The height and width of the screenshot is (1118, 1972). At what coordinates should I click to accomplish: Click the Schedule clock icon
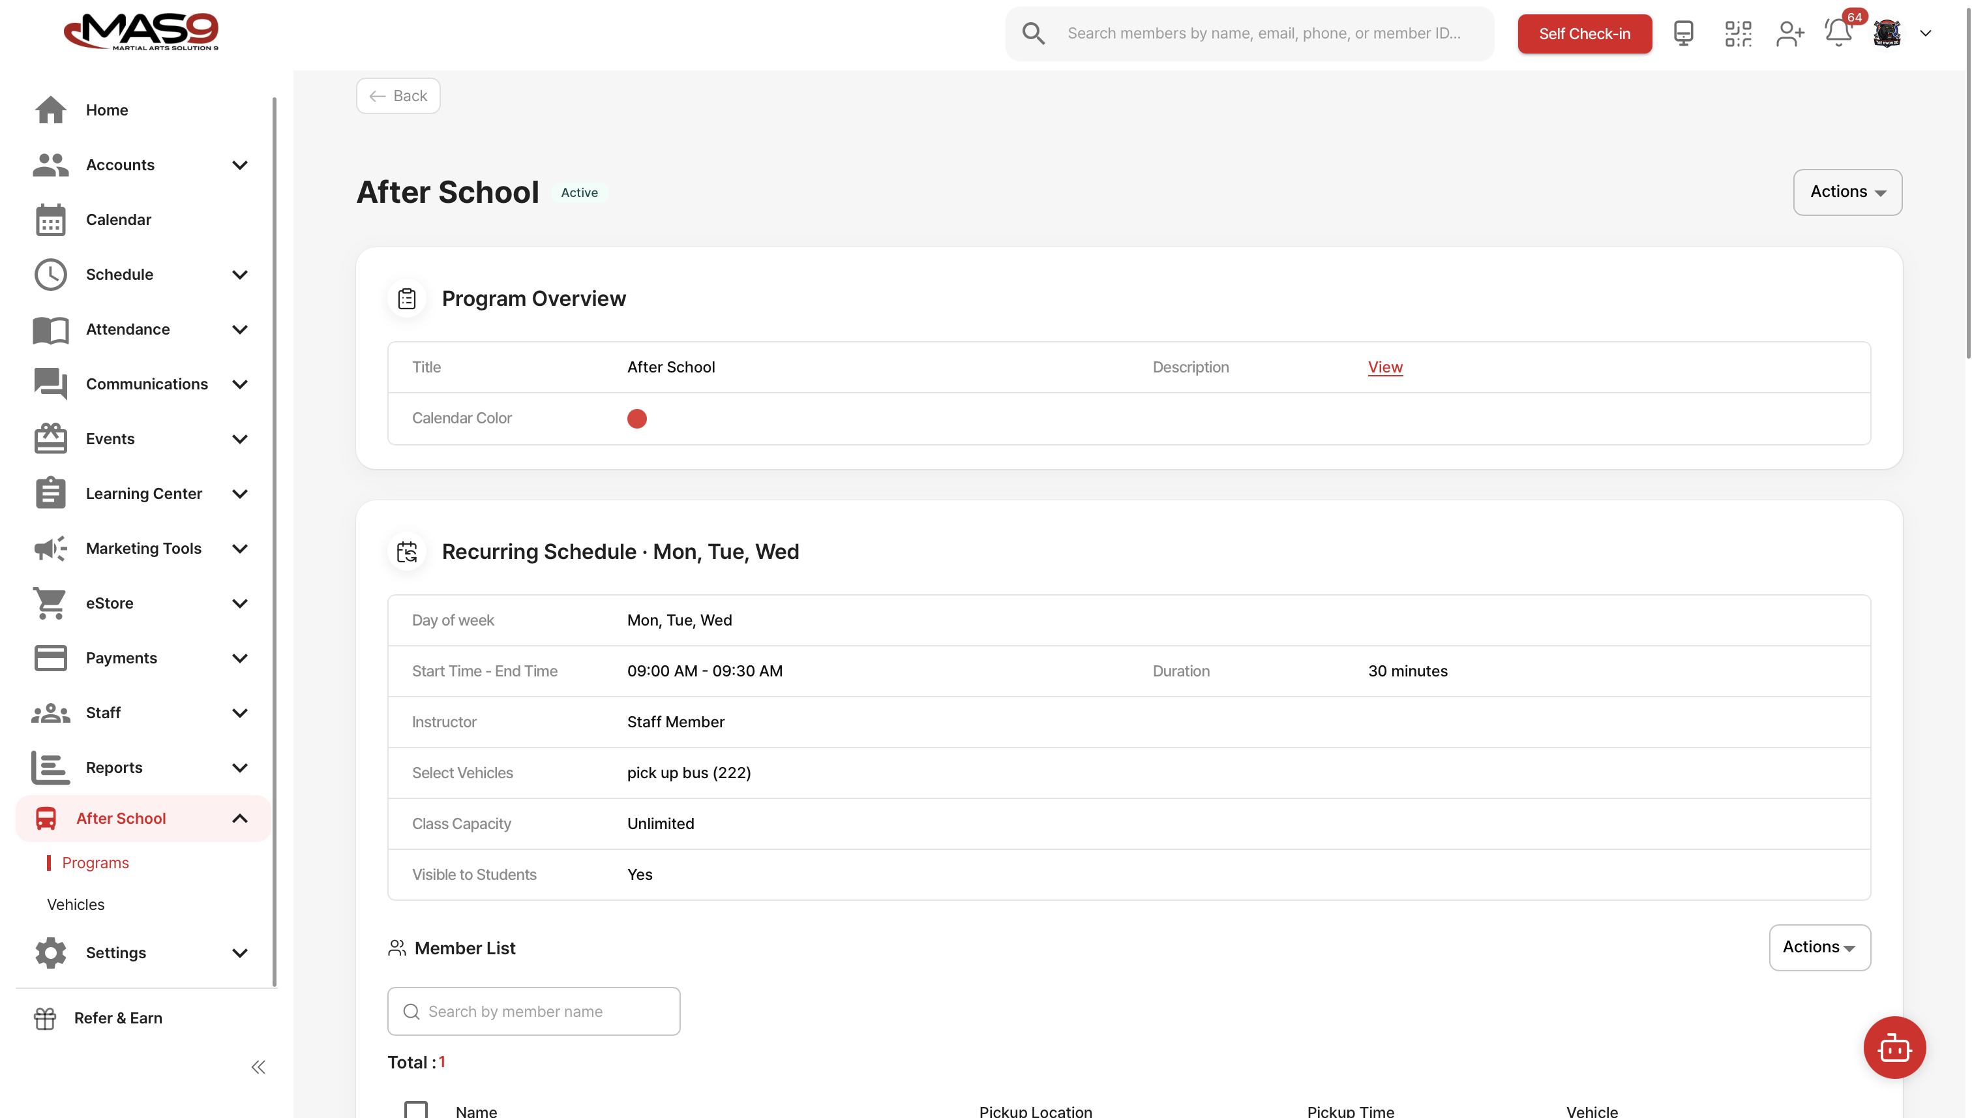click(x=51, y=275)
